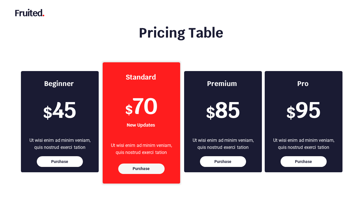Select Purchase for the Premium plan
This screenshot has height=203, width=362.
[x=223, y=162]
